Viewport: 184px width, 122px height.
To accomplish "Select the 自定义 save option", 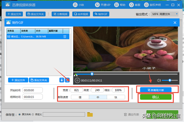I will (x=33, y=114).
